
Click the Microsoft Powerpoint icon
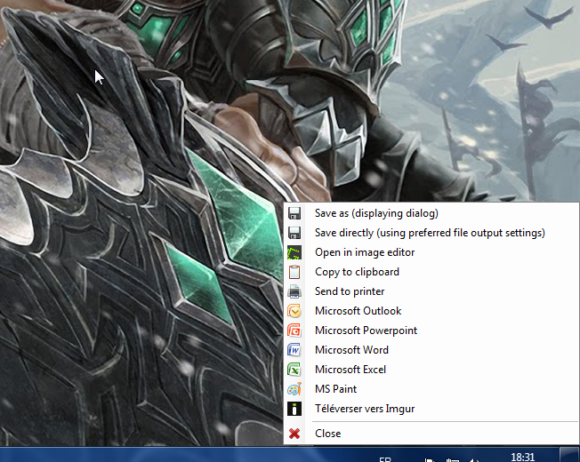point(294,331)
